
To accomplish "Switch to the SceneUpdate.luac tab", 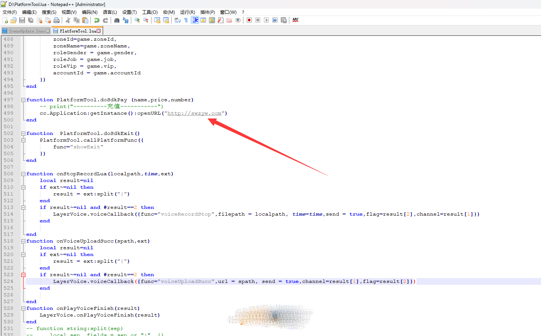I will click(25, 31).
